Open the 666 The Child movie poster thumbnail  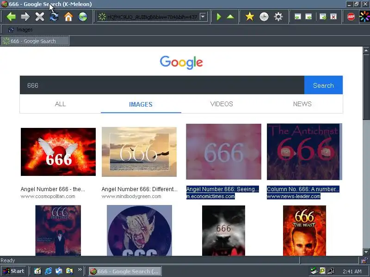58,230
